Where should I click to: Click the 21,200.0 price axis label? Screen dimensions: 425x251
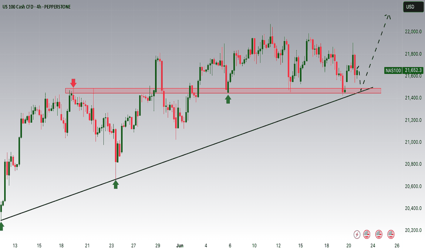coord(413,120)
